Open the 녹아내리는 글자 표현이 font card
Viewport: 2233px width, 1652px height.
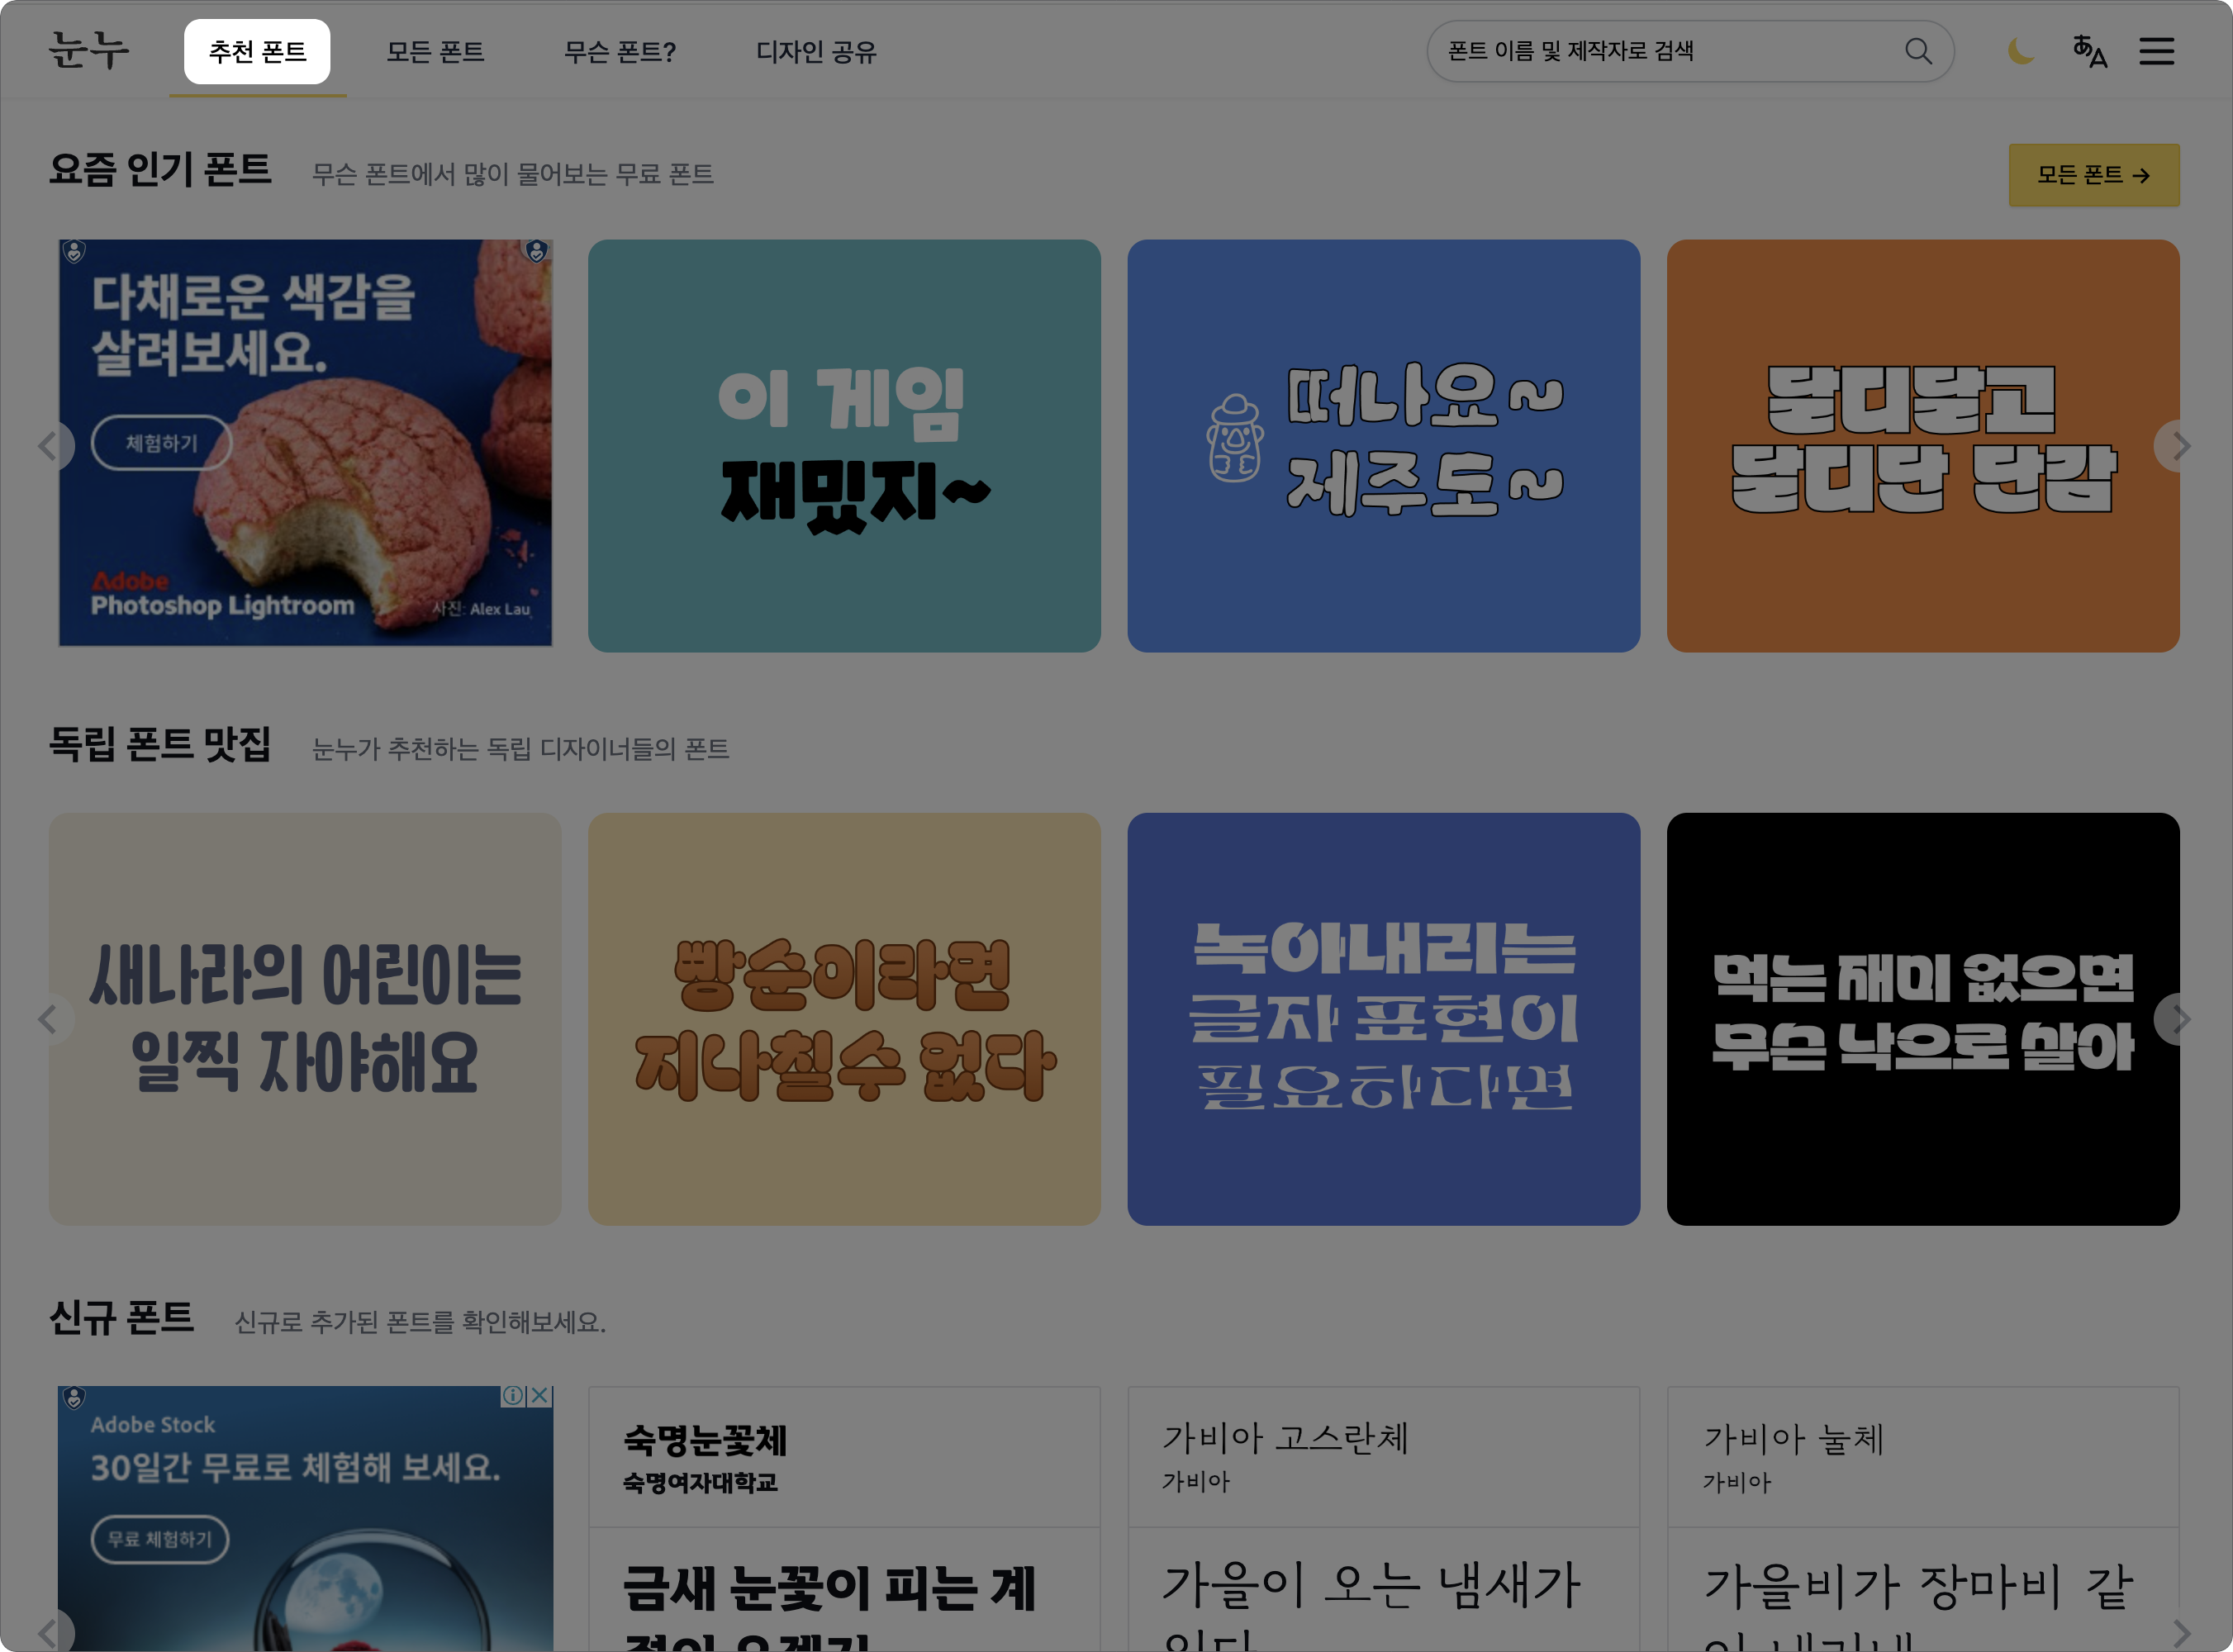[x=1383, y=1019]
